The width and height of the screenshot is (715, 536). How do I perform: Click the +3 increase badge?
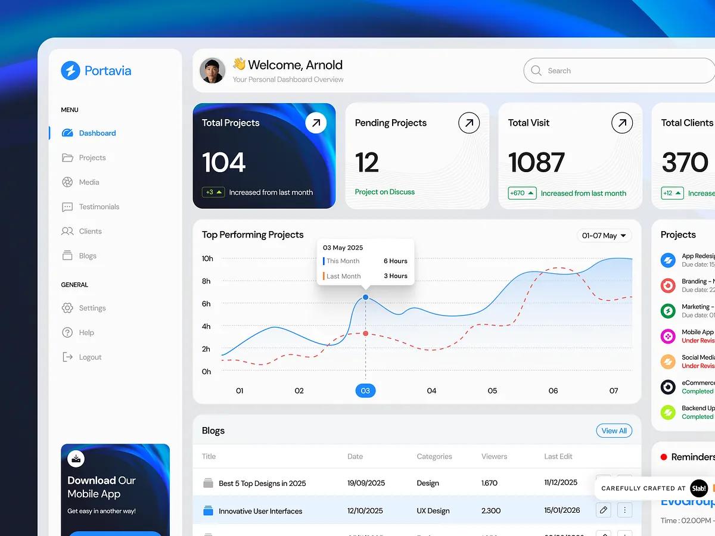click(213, 192)
